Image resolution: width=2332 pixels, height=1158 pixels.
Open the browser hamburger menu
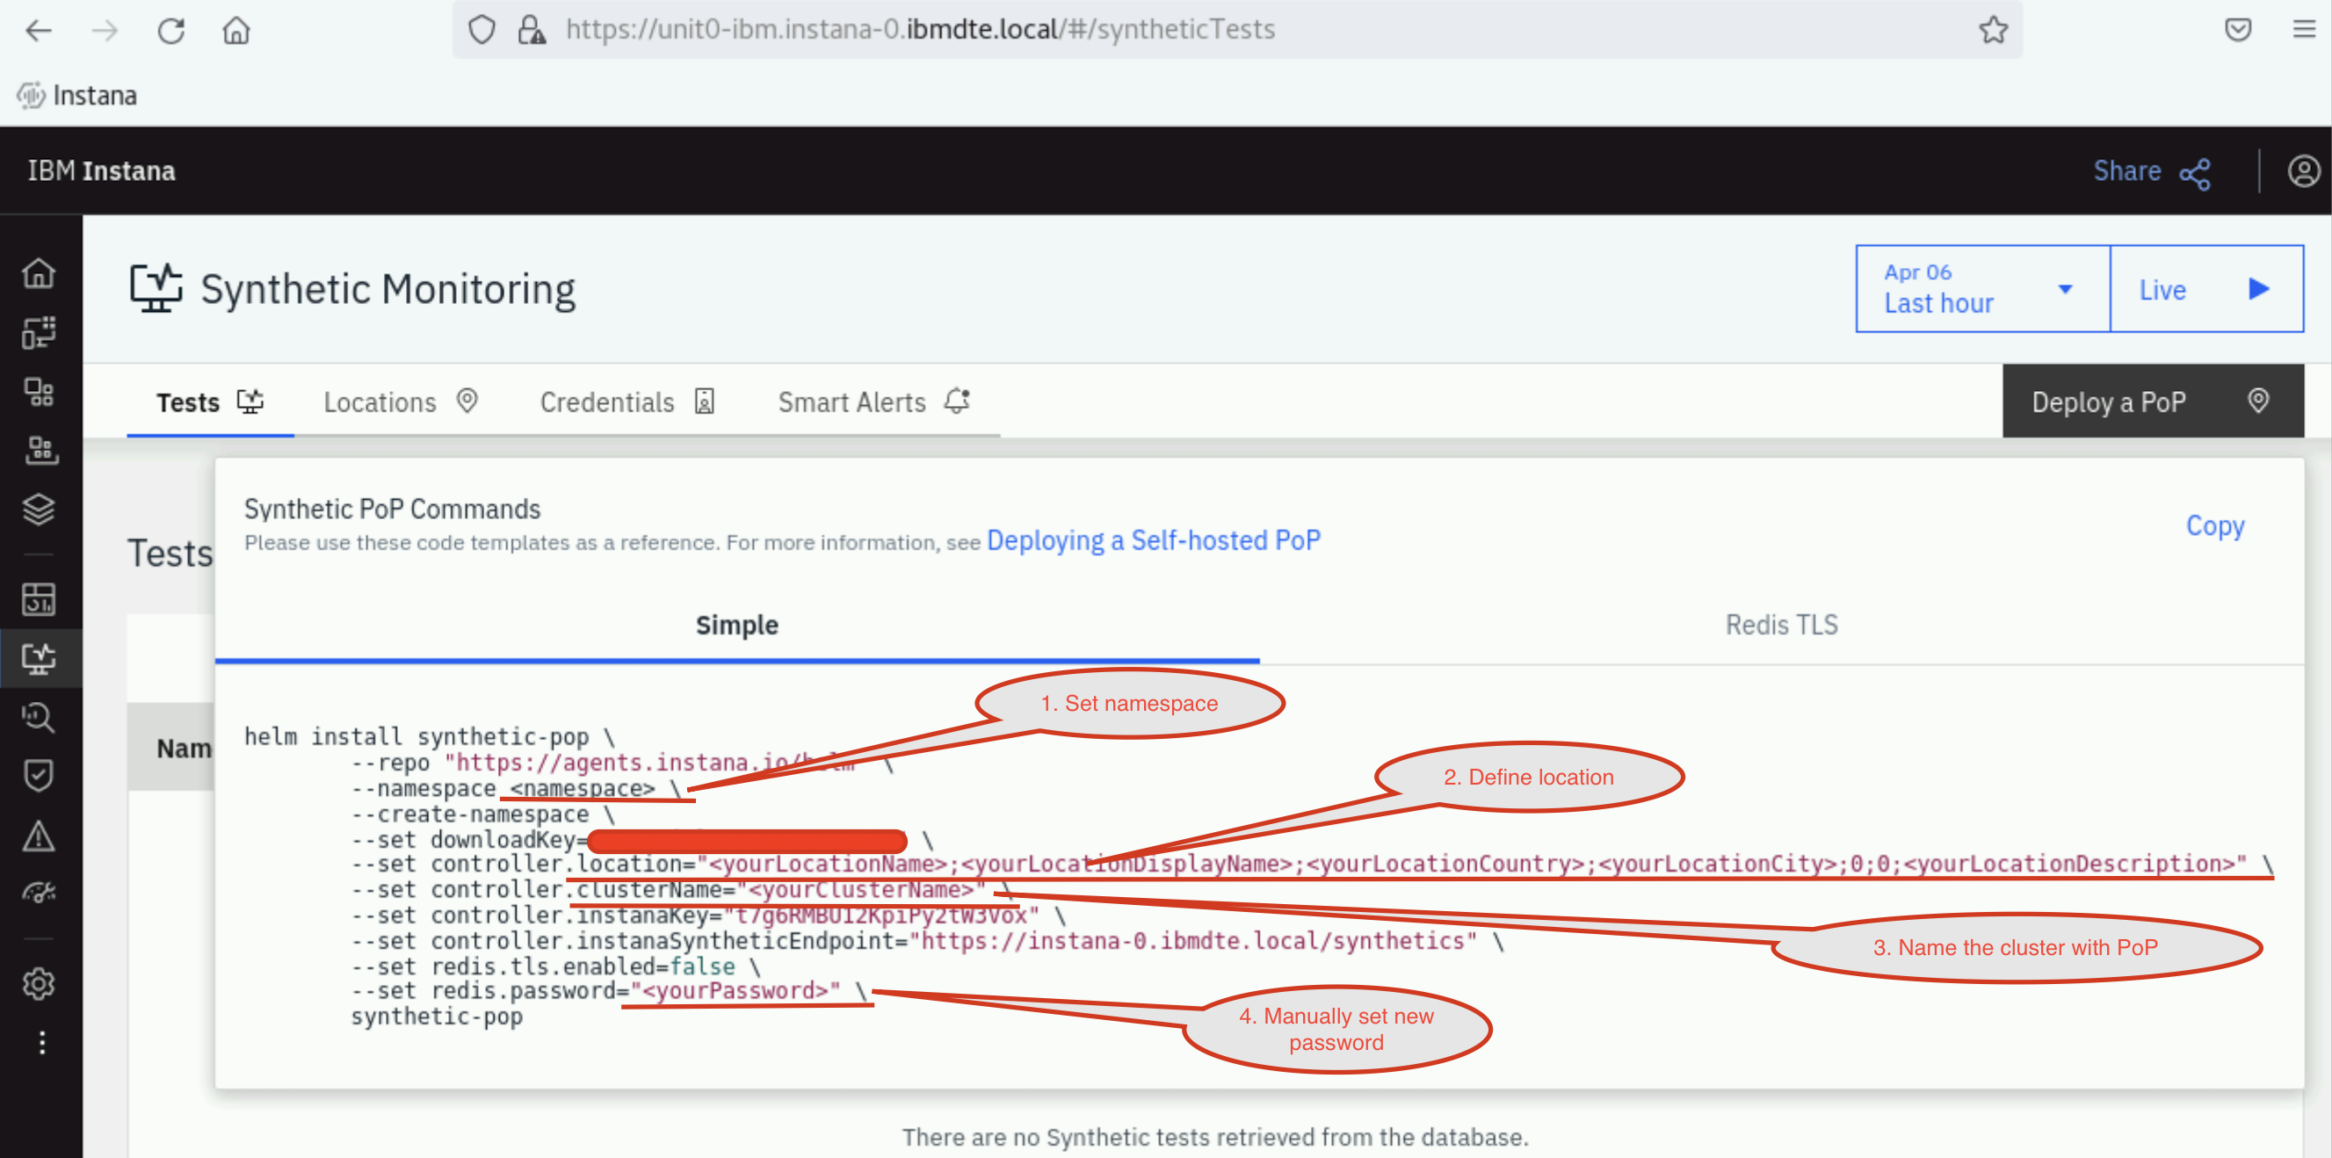click(x=2303, y=30)
